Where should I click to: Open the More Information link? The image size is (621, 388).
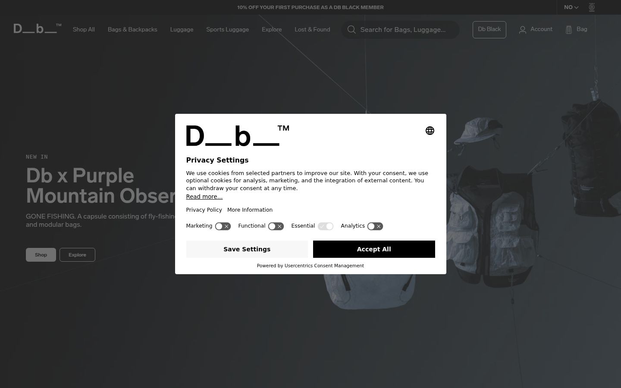pos(250,210)
